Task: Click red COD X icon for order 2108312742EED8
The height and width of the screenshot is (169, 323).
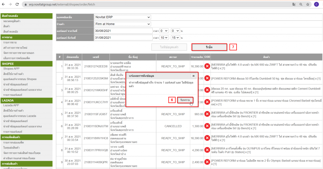Action: (x=207, y=66)
